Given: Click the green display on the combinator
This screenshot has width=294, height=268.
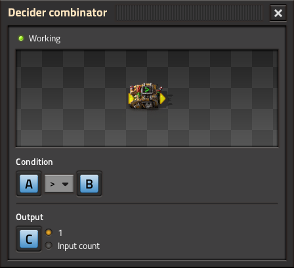Looking at the screenshot, I should click(146, 90).
